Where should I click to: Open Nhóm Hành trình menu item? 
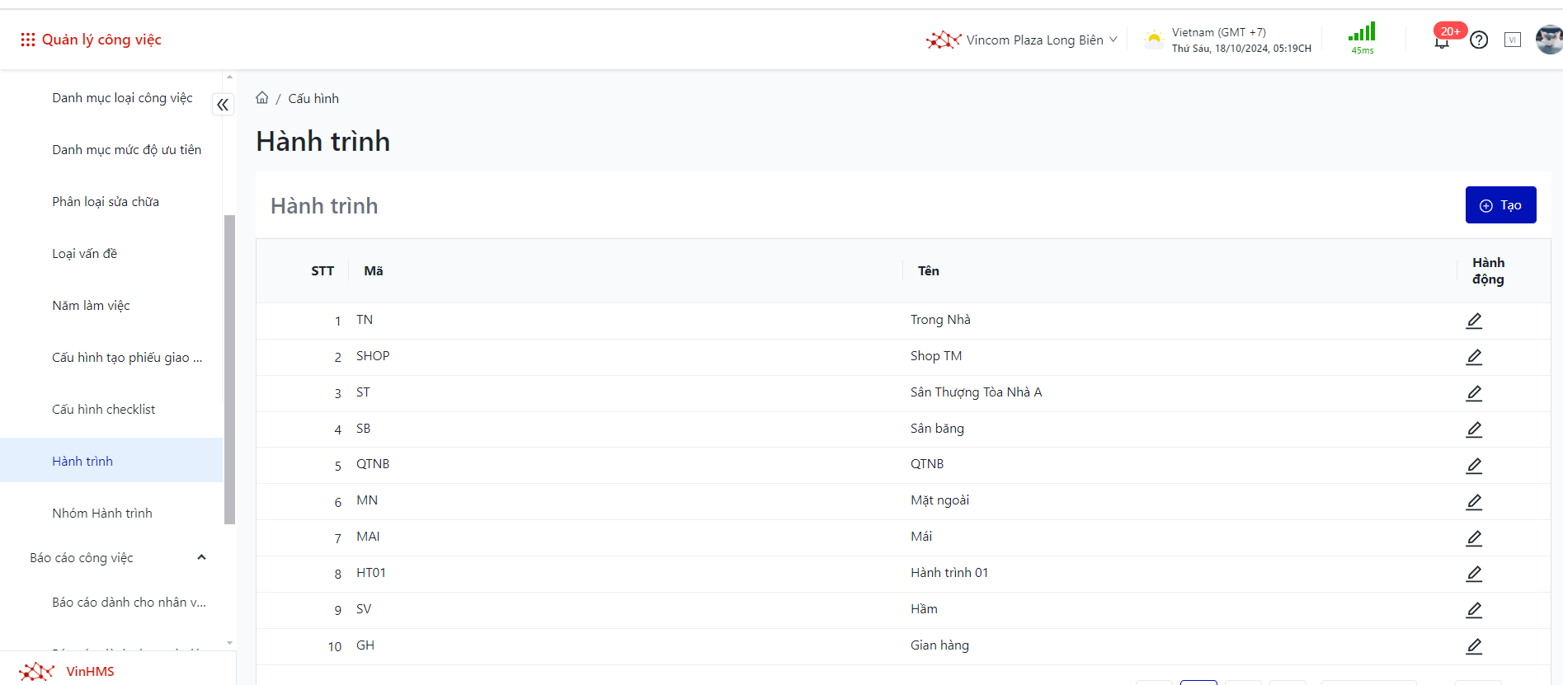click(x=102, y=513)
